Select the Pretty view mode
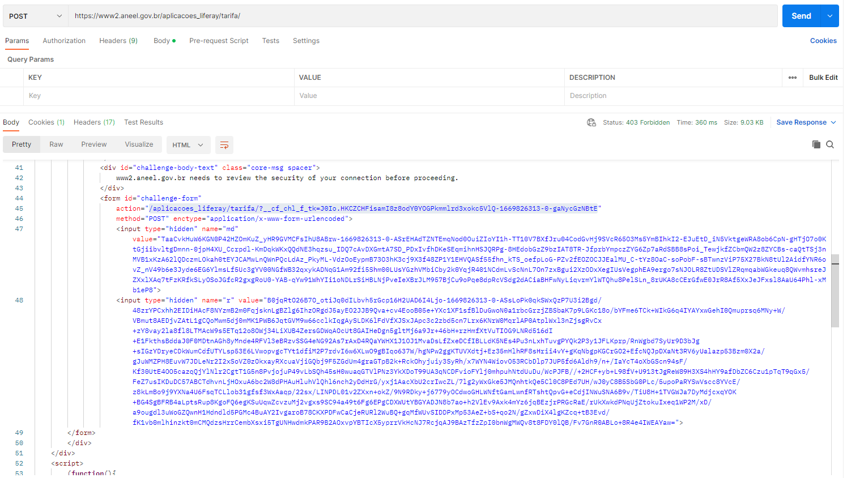The image size is (847, 478). 22,144
